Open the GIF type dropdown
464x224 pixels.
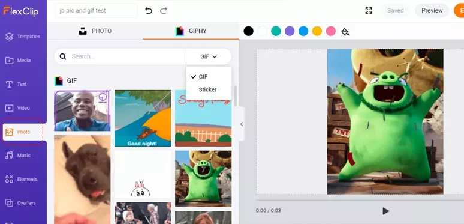click(x=209, y=56)
